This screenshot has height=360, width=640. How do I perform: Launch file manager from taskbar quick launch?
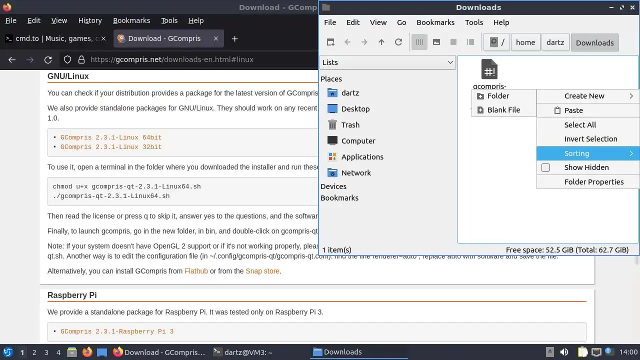pyautogui.click(x=71, y=352)
